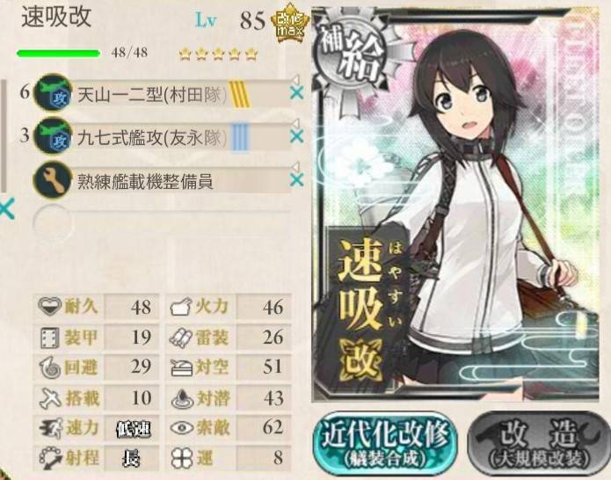The width and height of the screenshot is (611, 480).
Task: Click the 火力 firepower gun icon
Action: pos(181,307)
